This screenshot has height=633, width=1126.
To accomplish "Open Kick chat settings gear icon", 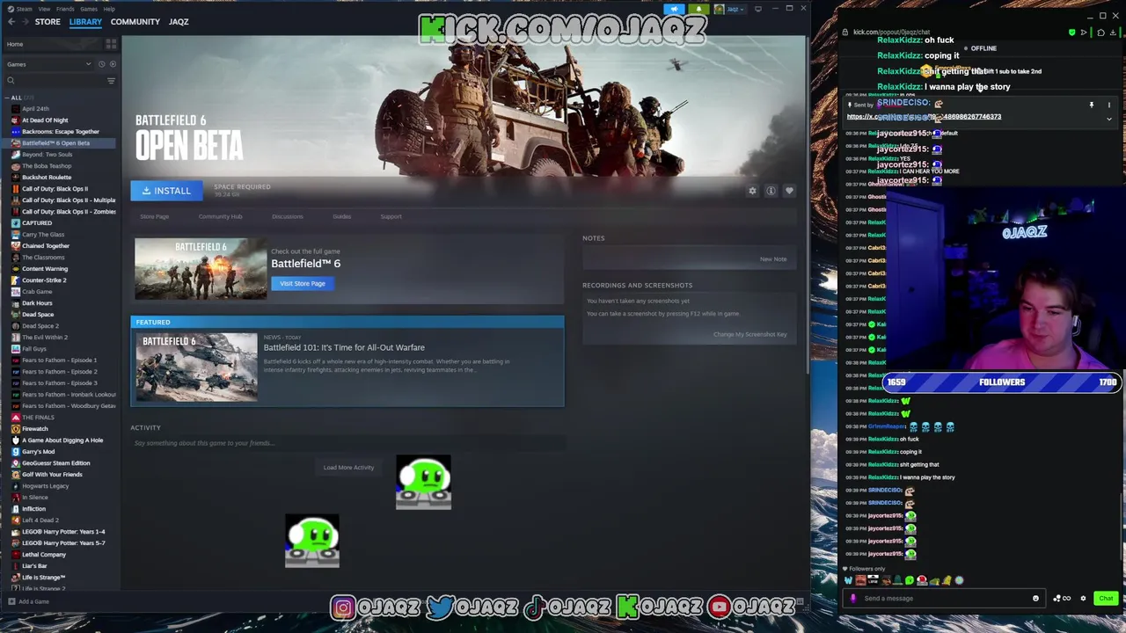I will (1083, 599).
